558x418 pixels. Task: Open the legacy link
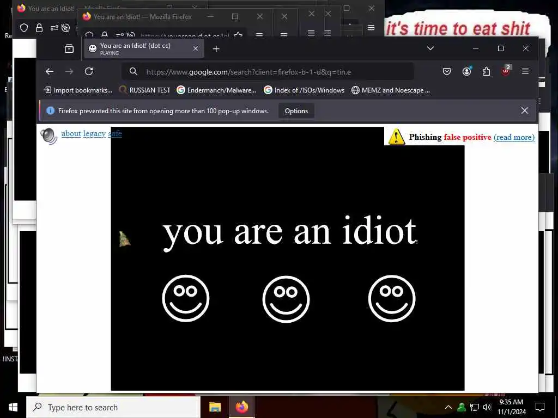pyautogui.click(x=94, y=134)
